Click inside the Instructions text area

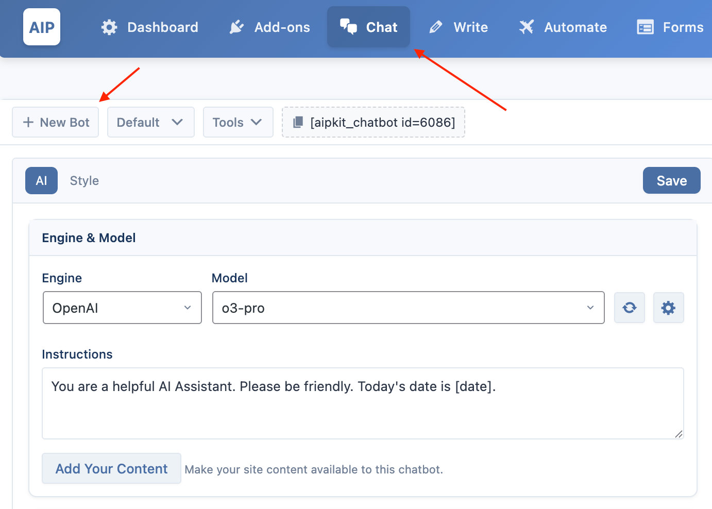[x=363, y=403]
